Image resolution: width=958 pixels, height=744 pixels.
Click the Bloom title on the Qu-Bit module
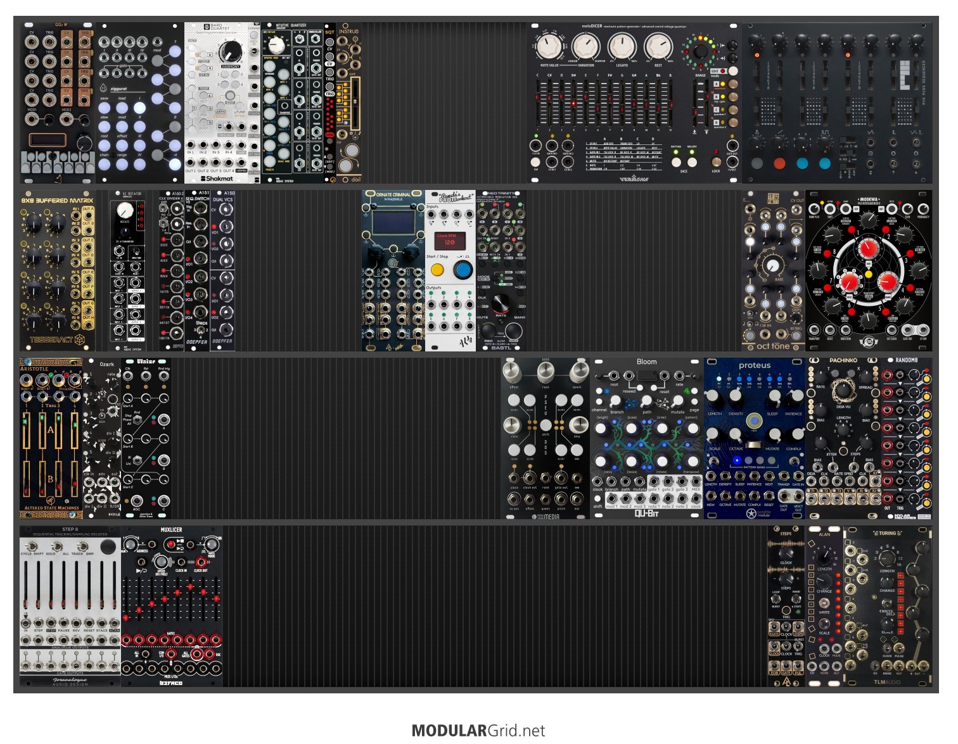coord(646,362)
